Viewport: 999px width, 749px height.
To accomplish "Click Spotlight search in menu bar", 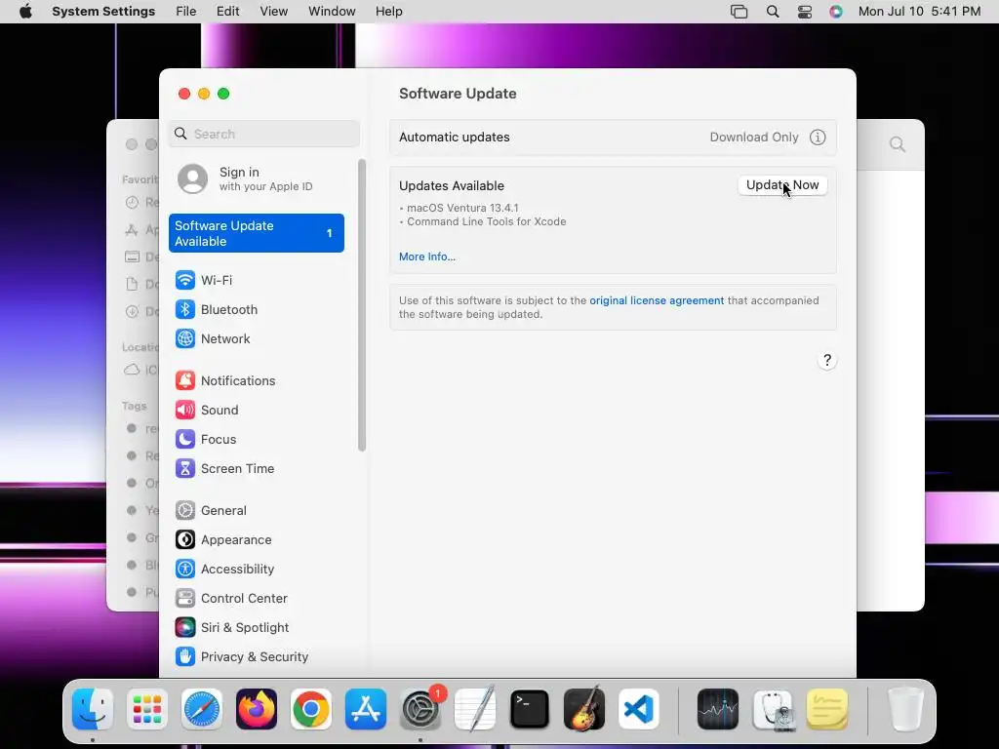I will 773,12.
